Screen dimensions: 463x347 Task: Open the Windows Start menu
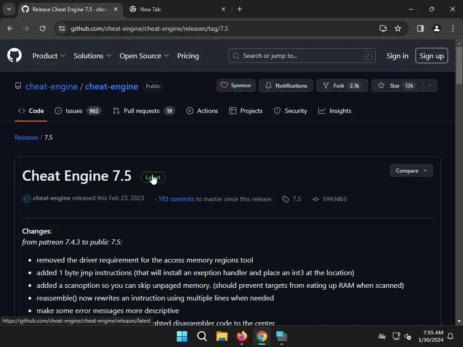pyautogui.click(x=182, y=336)
